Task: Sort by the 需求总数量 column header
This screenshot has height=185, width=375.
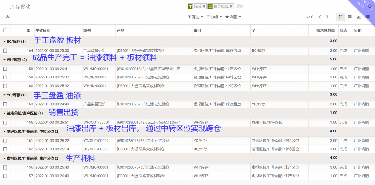Action: [325, 30]
